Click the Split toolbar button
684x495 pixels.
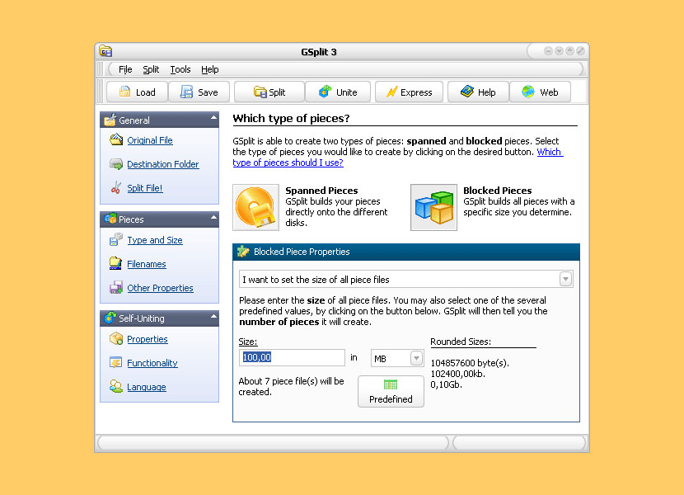pos(269,92)
